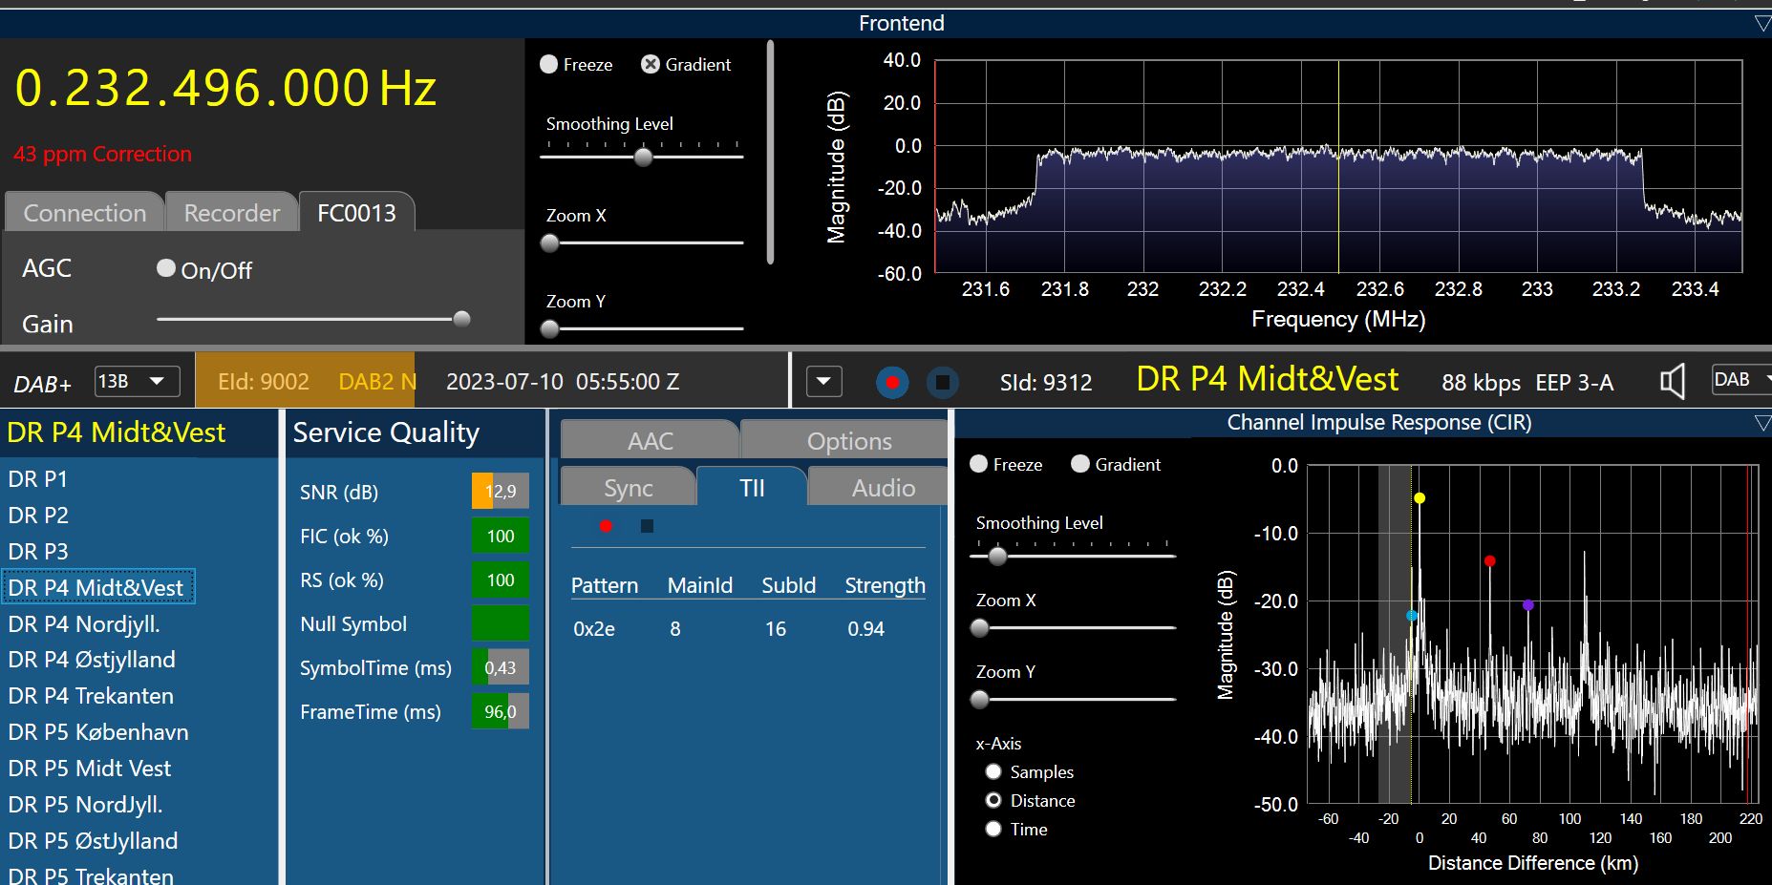Screen dimensions: 1772x885
Task: Open the Audio tab
Action: click(883, 488)
